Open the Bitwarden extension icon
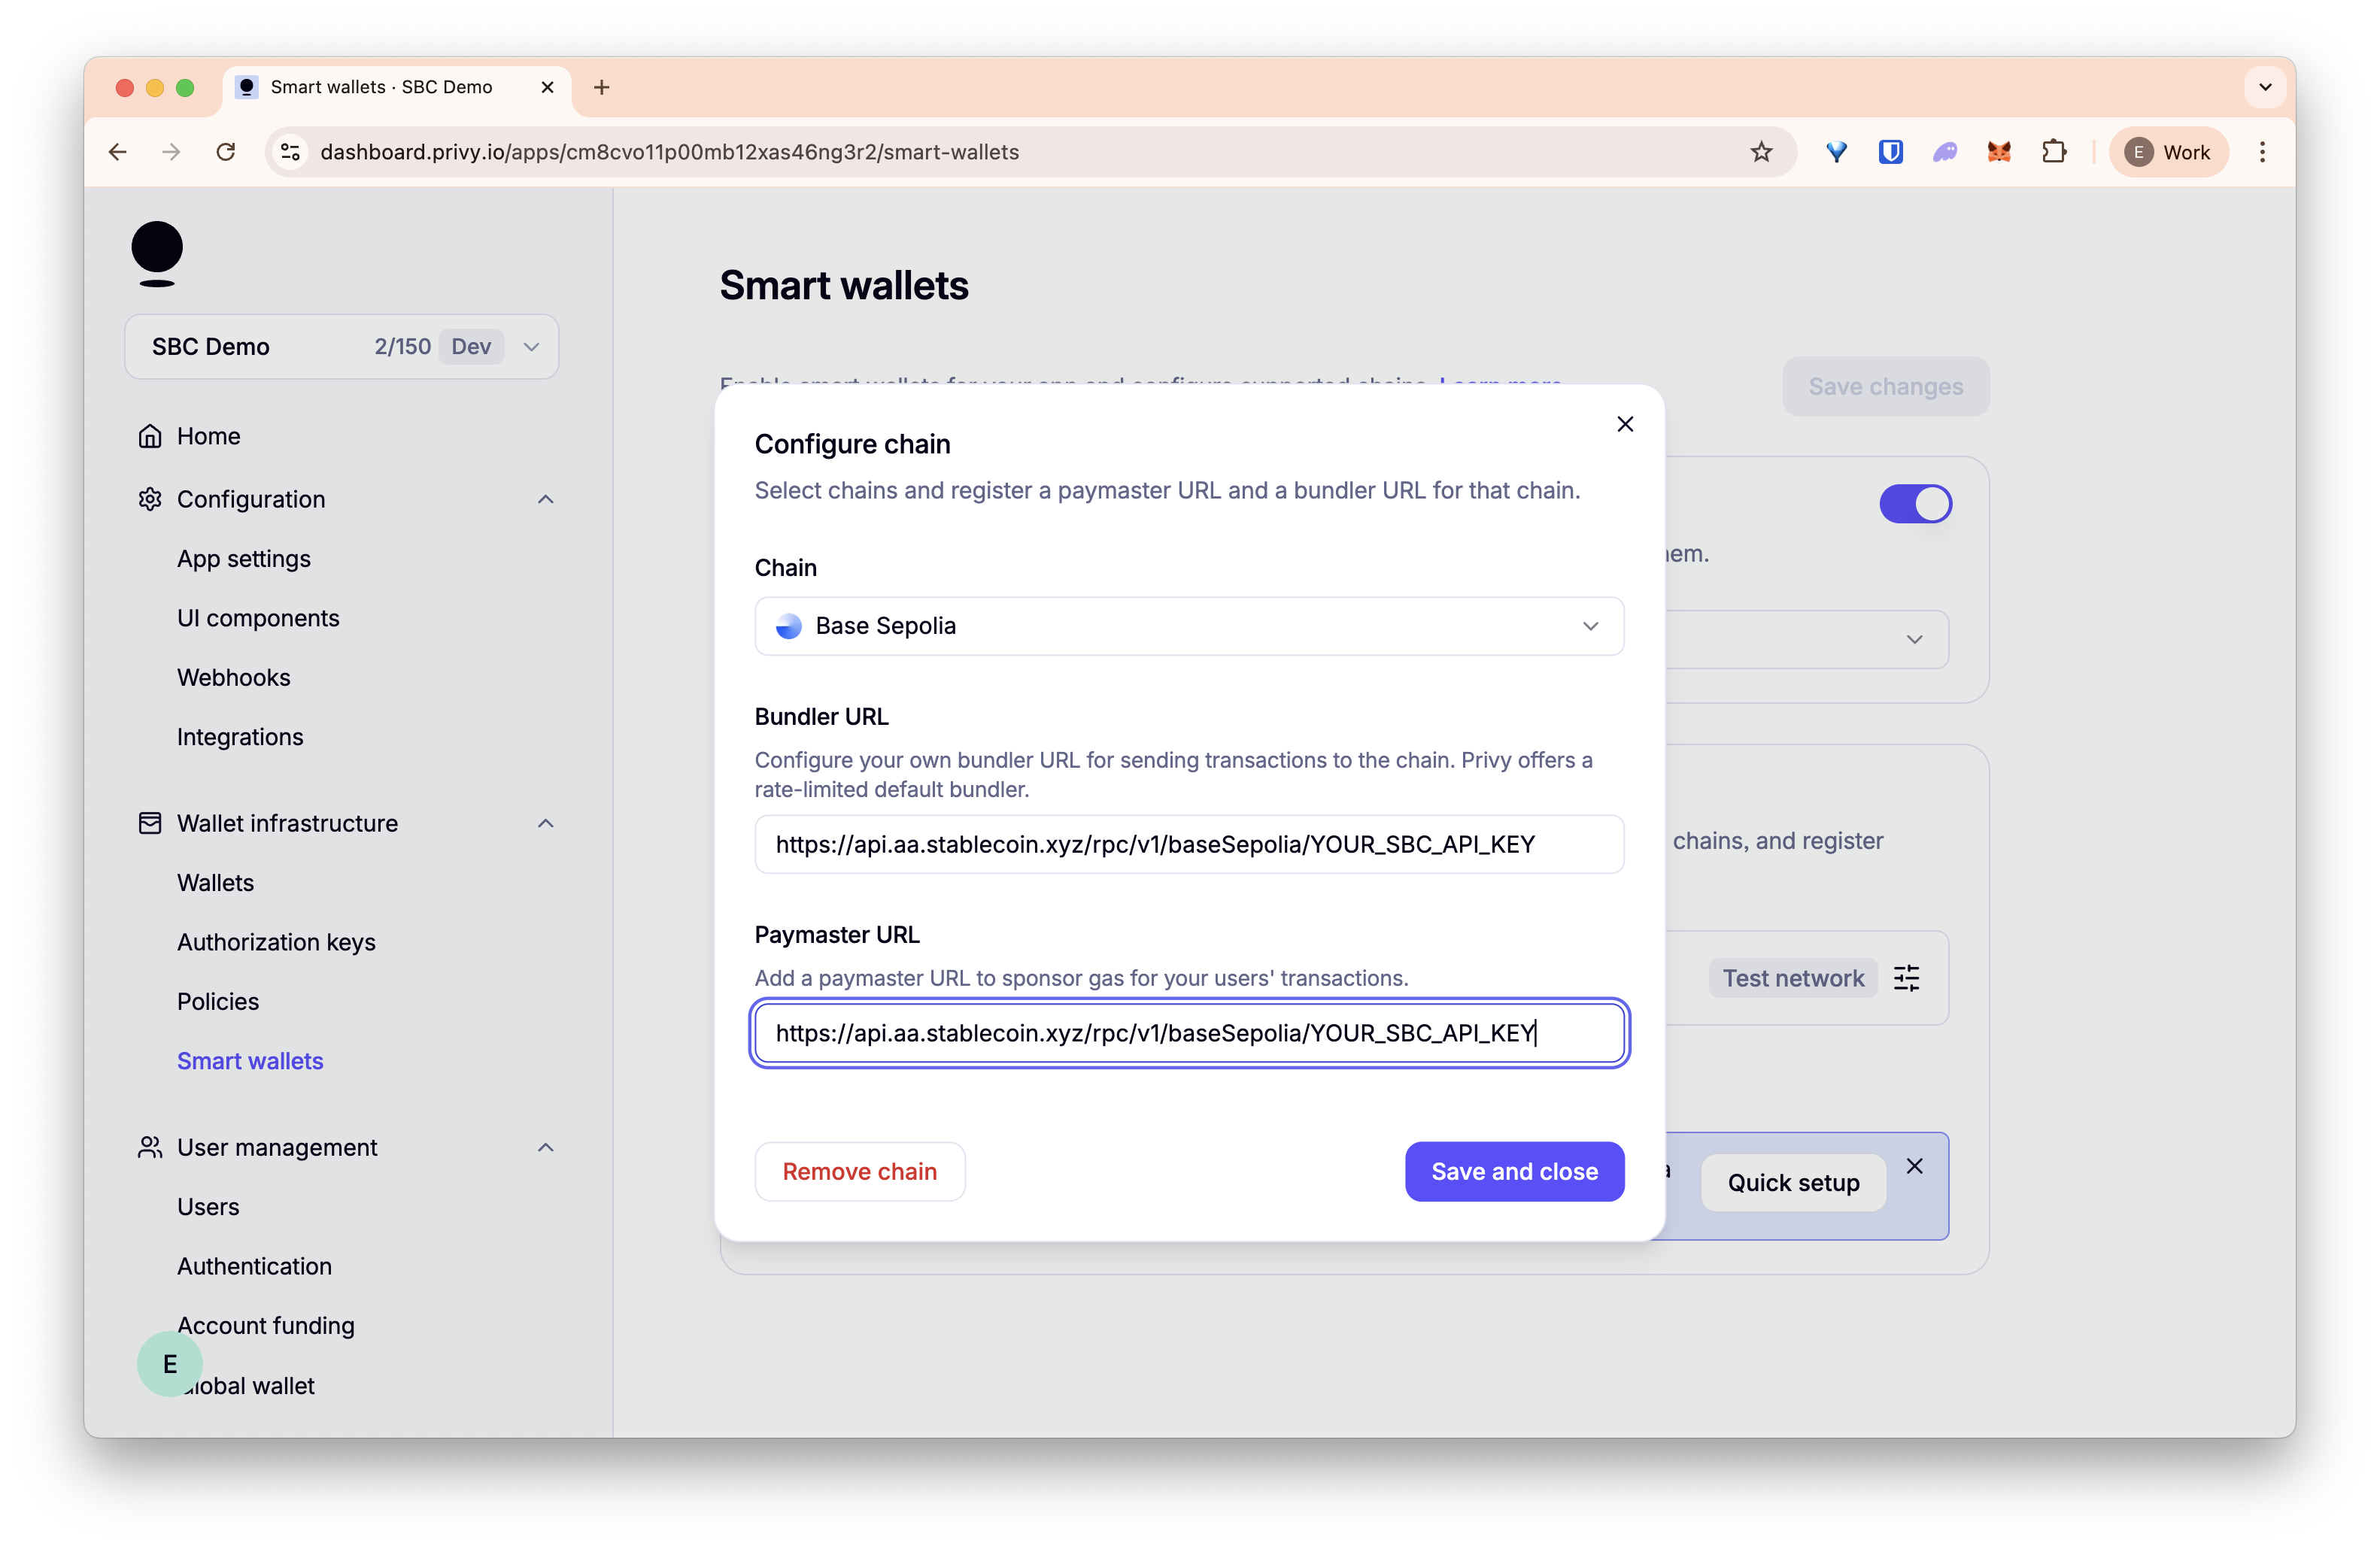The image size is (2380, 1549). (1890, 152)
